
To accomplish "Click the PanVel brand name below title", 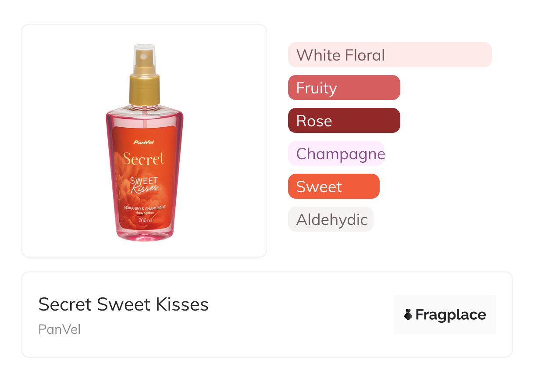I will coord(59,329).
